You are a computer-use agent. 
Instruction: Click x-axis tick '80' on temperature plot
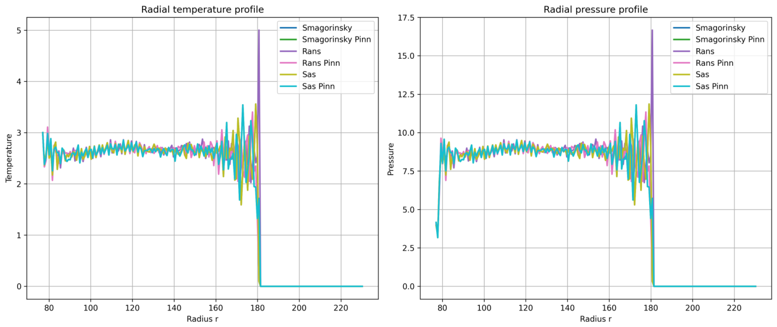coord(48,307)
